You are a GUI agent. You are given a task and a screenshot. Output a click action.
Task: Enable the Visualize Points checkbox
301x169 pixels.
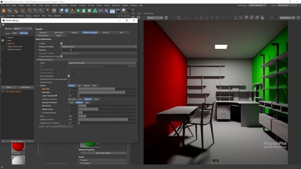point(69,82)
